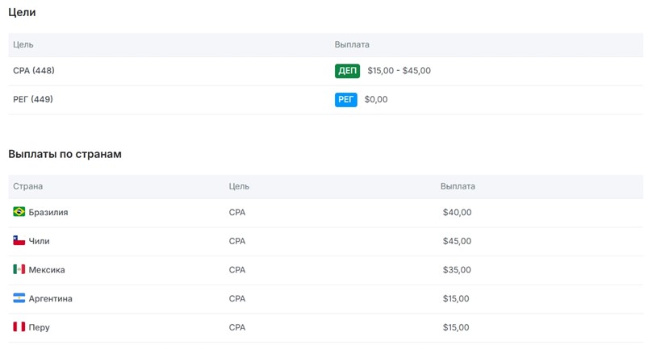Click the blue РЕГ badge
Viewport: 648px width, 349px height.
[x=345, y=100]
